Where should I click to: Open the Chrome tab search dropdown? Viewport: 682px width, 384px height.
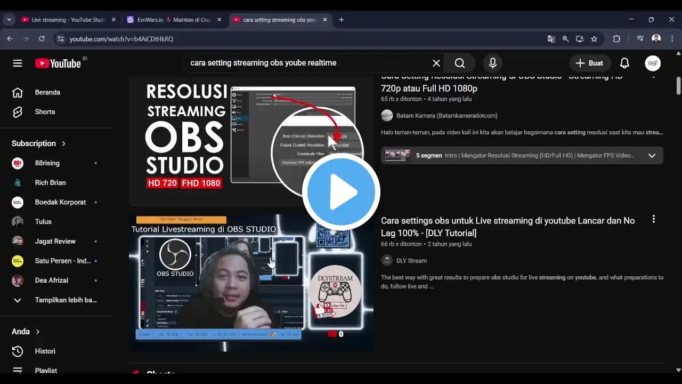pos(9,20)
